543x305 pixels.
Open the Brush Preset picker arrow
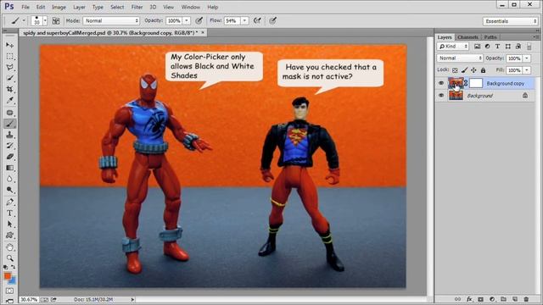45,20
